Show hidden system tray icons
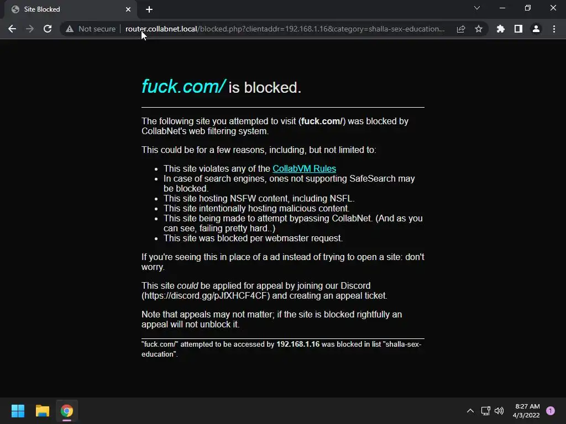Viewport: 566px width, 424px height. [470, 411]
